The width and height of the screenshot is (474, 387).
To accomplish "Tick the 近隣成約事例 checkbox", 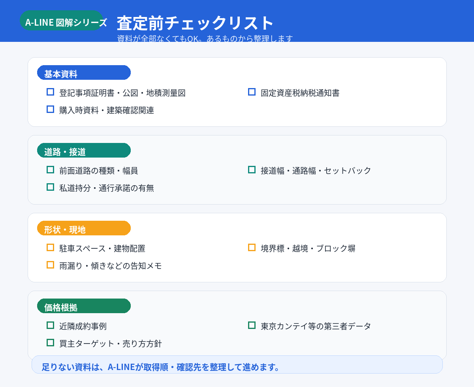I will coord(50,325).
